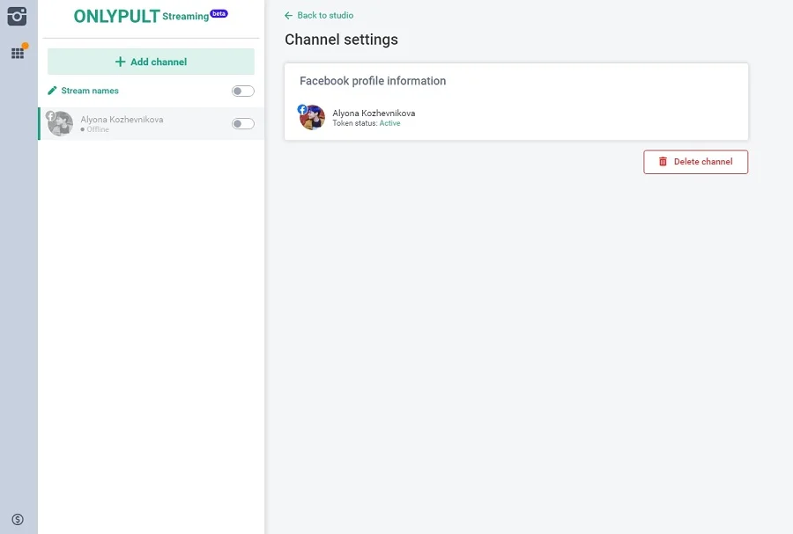Click the plus icon in Add channel
793x534 pixels.
point(121,62)
